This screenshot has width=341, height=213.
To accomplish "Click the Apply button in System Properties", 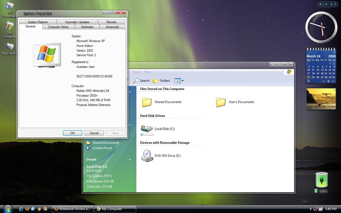I will (116, 133).
